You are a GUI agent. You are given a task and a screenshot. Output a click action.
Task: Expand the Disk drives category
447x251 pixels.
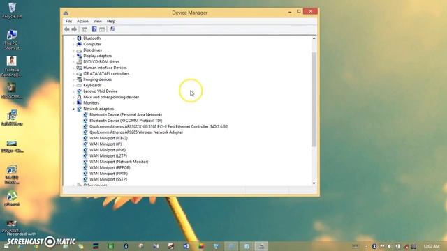tap(73, 50)
